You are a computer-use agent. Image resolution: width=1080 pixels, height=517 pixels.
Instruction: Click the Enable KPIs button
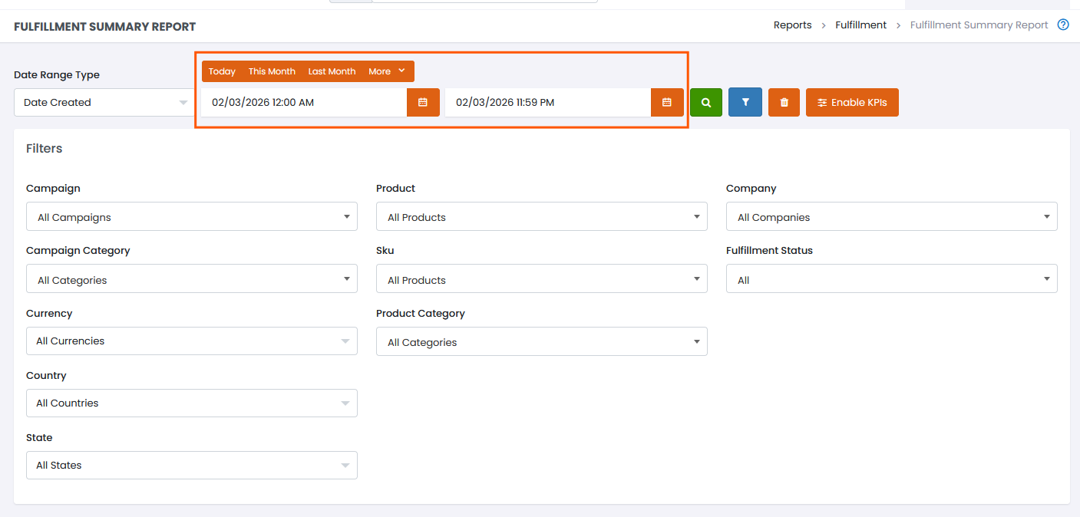(x=851, y=103)
